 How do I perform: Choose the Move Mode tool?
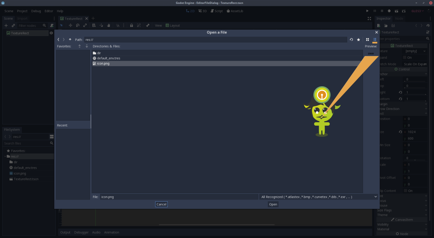point(70,26)
